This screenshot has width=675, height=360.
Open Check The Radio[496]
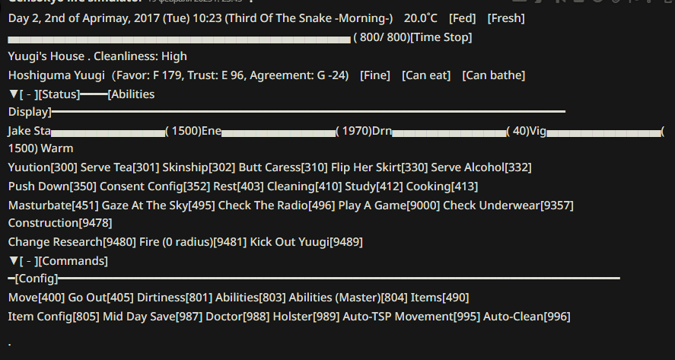click(277, 205)
